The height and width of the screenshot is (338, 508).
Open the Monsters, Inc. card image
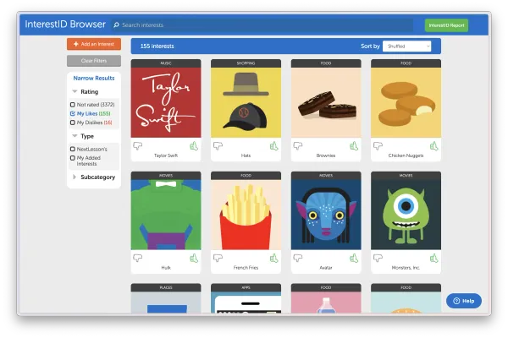tap(406, 215)
